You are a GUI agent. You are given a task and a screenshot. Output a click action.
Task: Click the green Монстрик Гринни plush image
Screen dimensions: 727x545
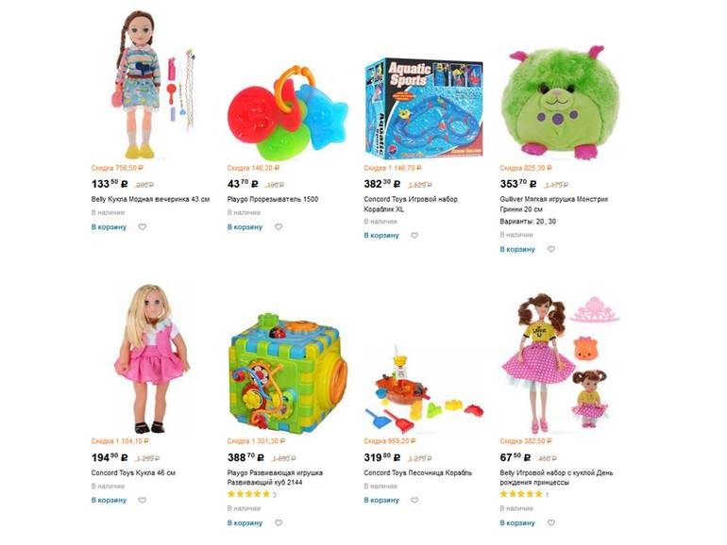[560, 102]
